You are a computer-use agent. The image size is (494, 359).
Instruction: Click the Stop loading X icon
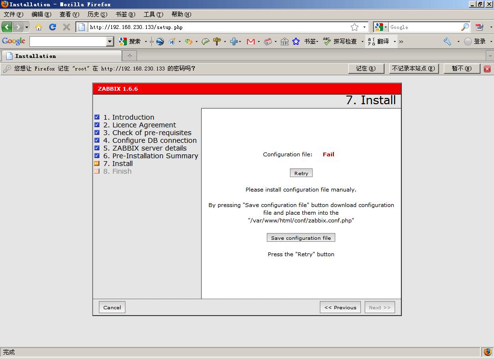[66, 27]
